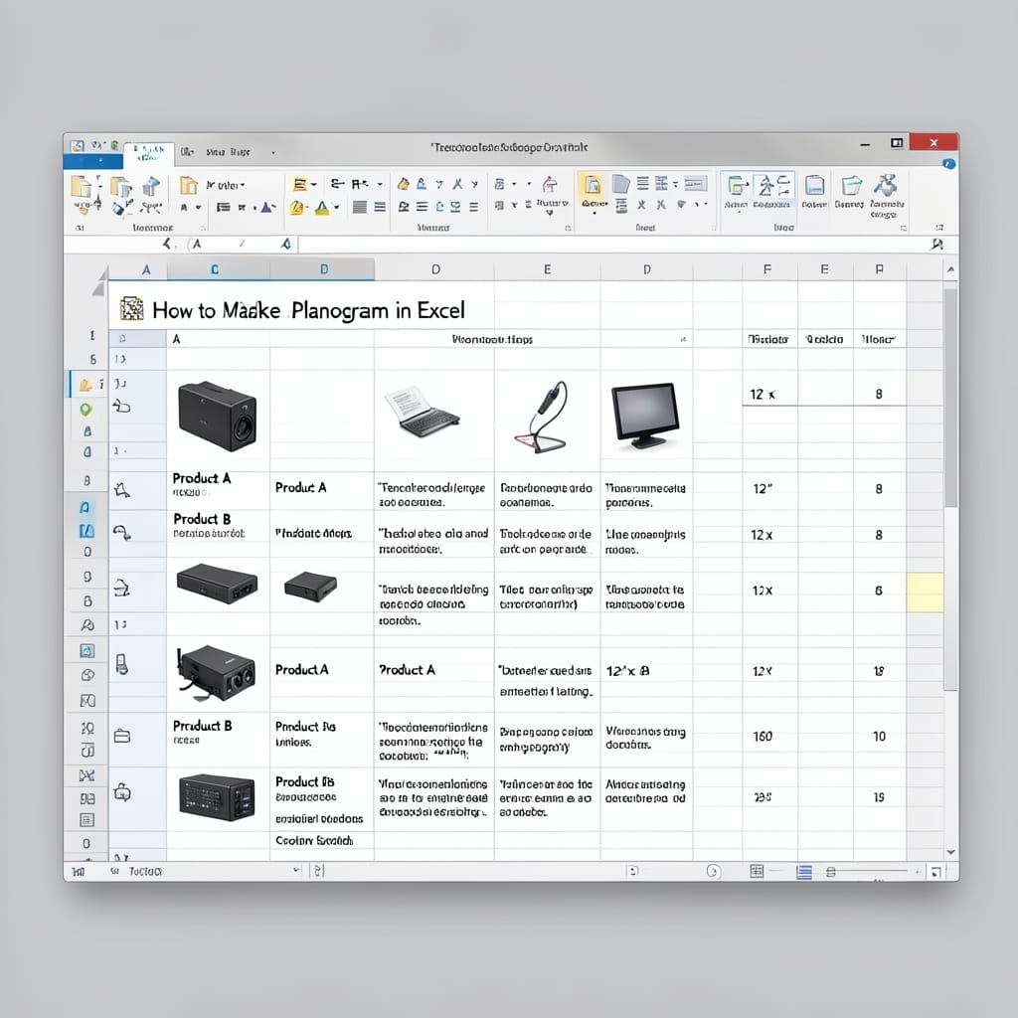
Task: Click the icon beside the planogram title
Action: pos(132,309)
